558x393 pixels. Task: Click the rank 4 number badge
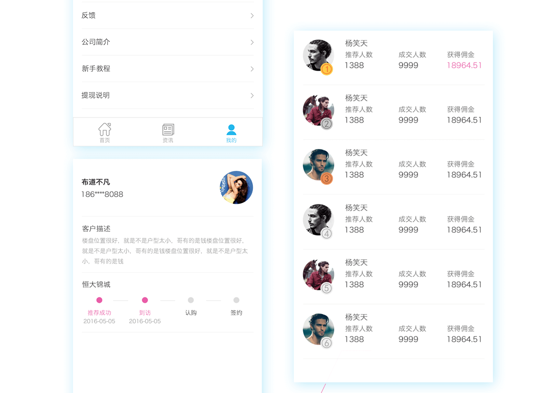[x=327, y=234]
